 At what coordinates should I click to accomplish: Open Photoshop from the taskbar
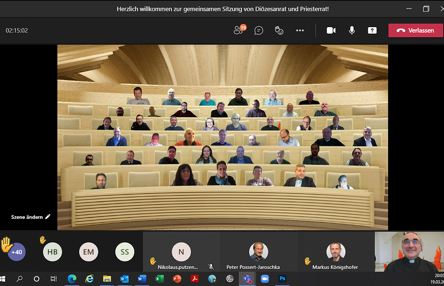coord(282,278)
